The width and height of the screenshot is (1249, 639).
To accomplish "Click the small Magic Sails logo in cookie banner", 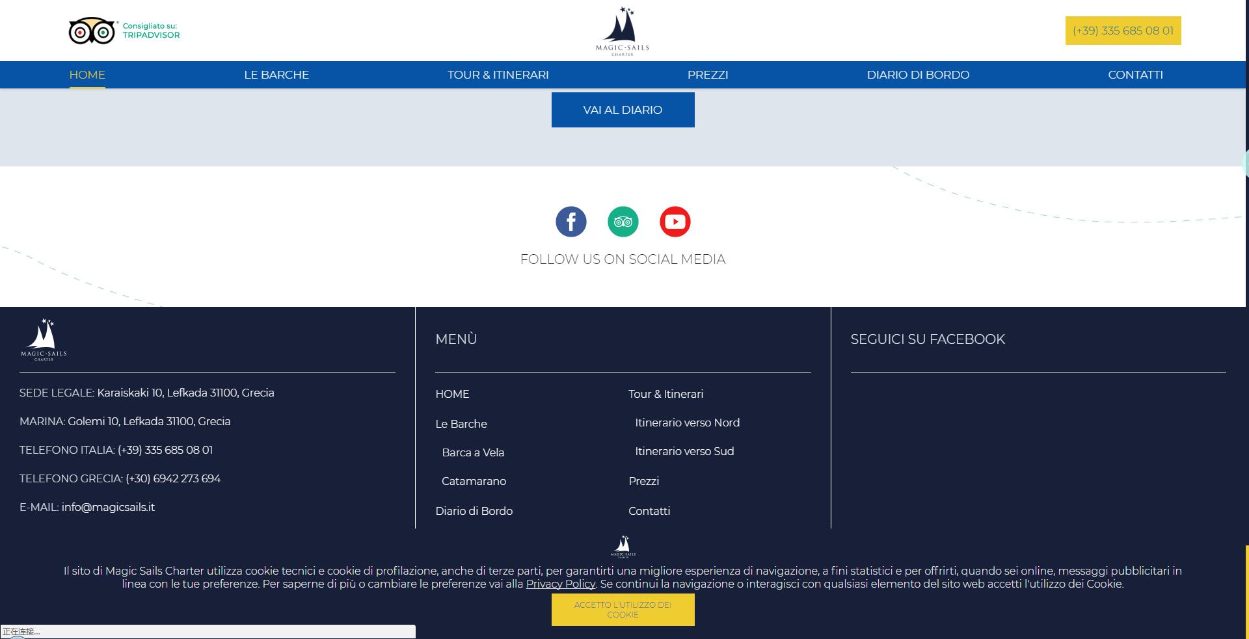I will click(623, 547).
